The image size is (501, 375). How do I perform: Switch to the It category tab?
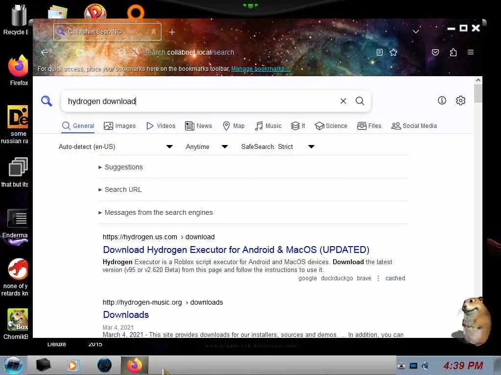[x=298, y=126]
